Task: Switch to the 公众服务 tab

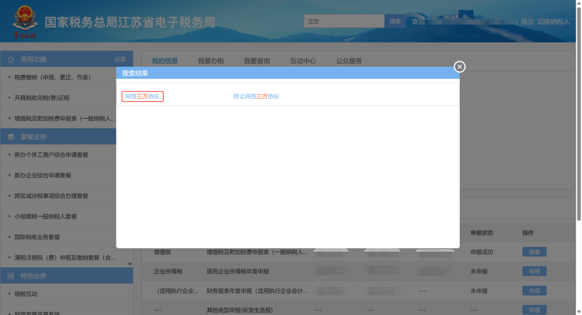Action: [349, 61]
